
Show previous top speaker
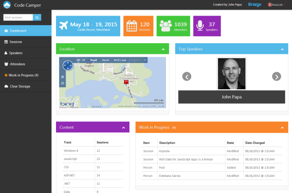[187, 77]
